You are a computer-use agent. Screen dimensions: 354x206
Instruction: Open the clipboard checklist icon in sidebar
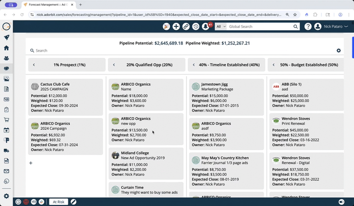6,110
